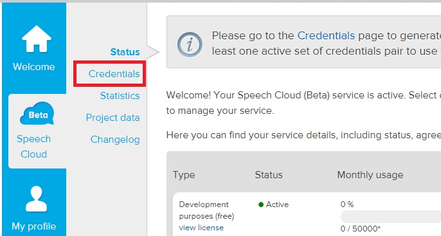441x236 pixels.
Task: Follow the Credentials link in info banner
Action: [326, 36]
